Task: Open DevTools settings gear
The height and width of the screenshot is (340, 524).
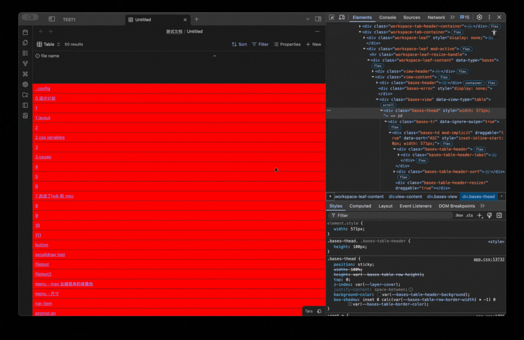Action: [x=479, y=17]
